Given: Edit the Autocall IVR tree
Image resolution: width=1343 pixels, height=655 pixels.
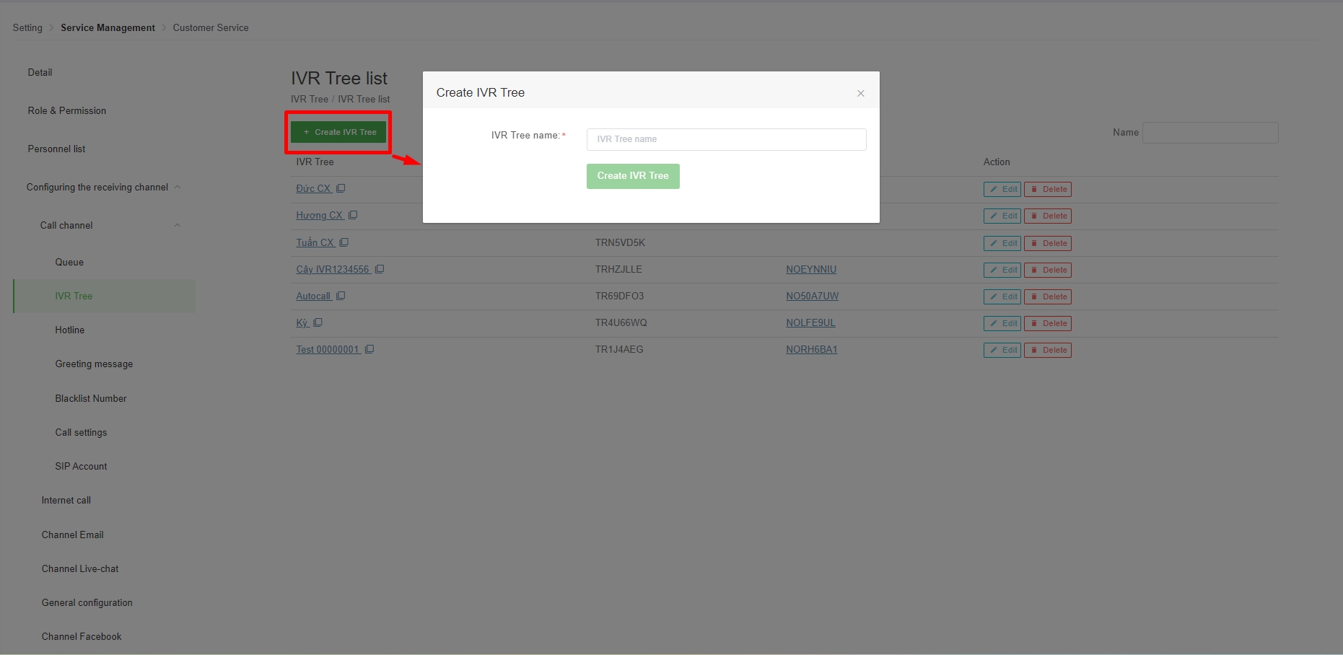Looking at the screenshot, I should tap(1002, 296).
